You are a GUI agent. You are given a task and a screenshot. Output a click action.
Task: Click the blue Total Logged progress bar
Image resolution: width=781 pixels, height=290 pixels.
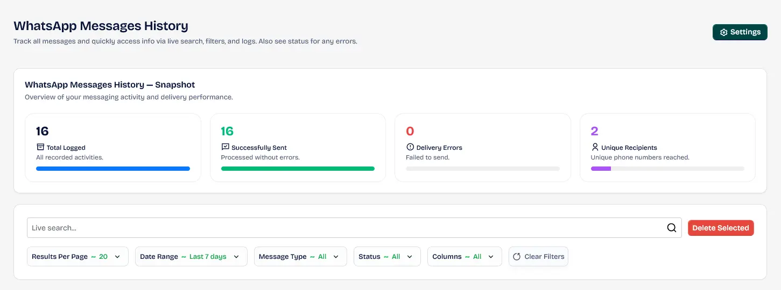[x=113, y=169]
